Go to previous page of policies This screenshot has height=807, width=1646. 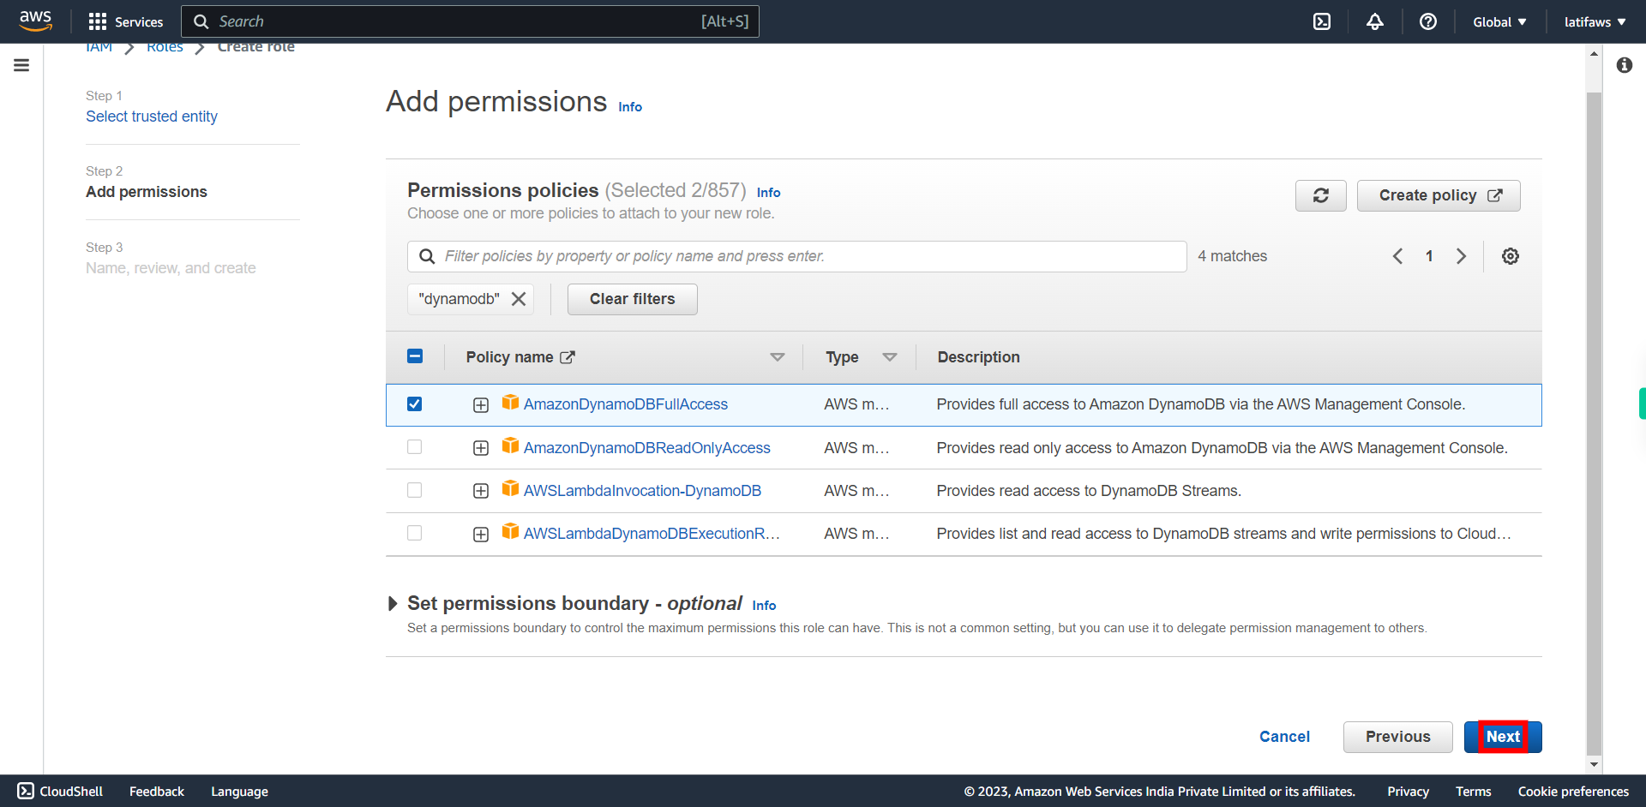pyautogui.click(x=1397, y=256)
